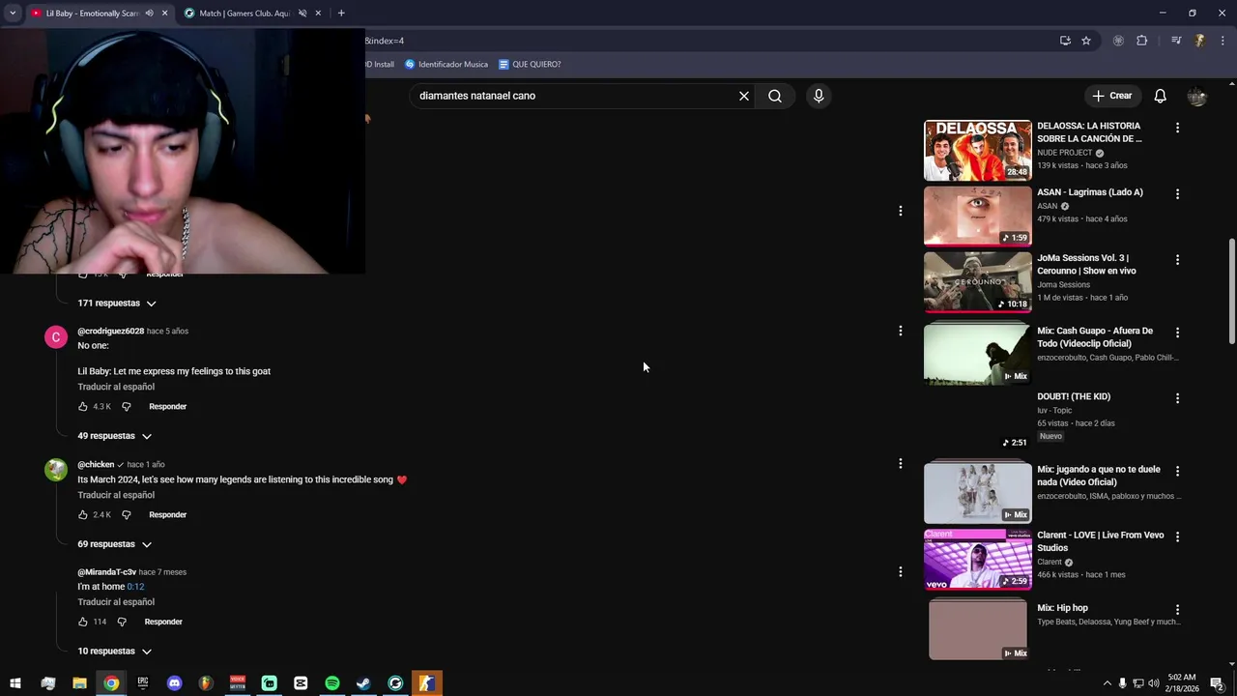
Task: Dislike the @crodriguez6028 comment
Action: (126, 406)
